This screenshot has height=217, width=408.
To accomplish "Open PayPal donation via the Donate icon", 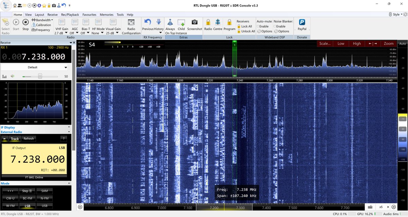I will coord(302,26).
